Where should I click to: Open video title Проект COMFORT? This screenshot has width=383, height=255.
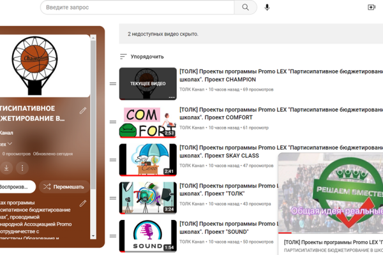pyautogui.click(x=281, y=113)
